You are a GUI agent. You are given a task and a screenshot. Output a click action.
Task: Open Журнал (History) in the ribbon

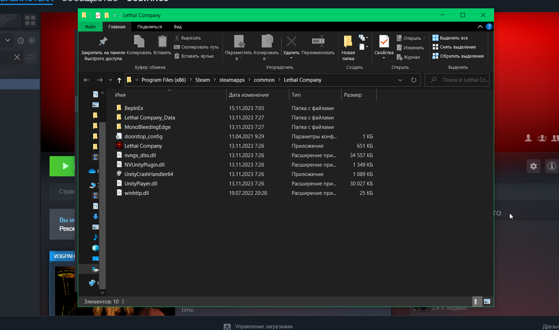click(x=408, y=57)
